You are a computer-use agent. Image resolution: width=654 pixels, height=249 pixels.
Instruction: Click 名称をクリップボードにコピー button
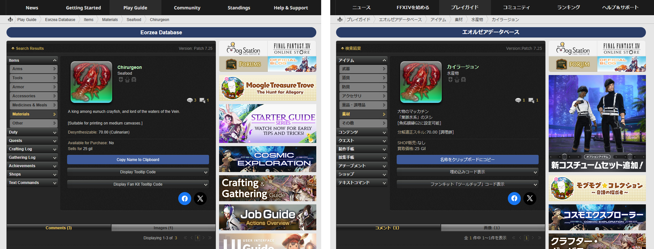468,160
